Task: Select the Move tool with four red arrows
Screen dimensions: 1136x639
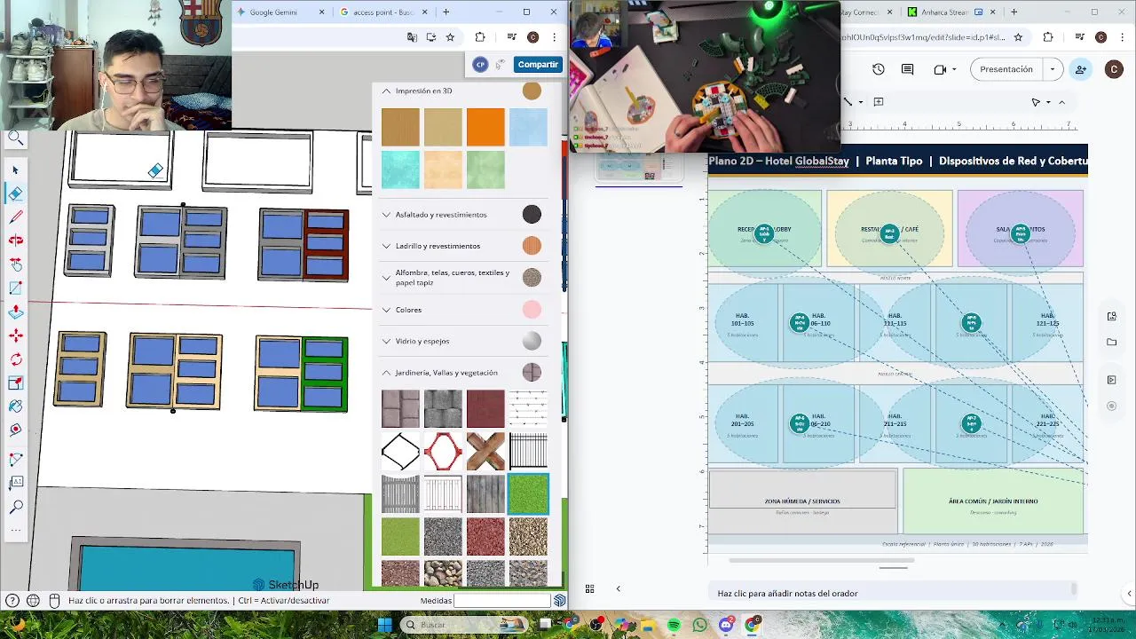Action: [15, 336]
